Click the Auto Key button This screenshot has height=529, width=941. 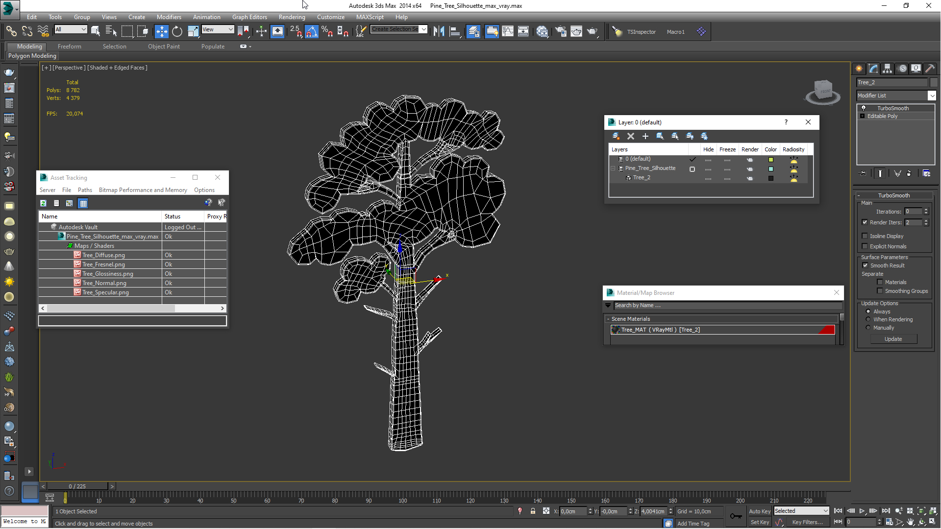point(760,511)
